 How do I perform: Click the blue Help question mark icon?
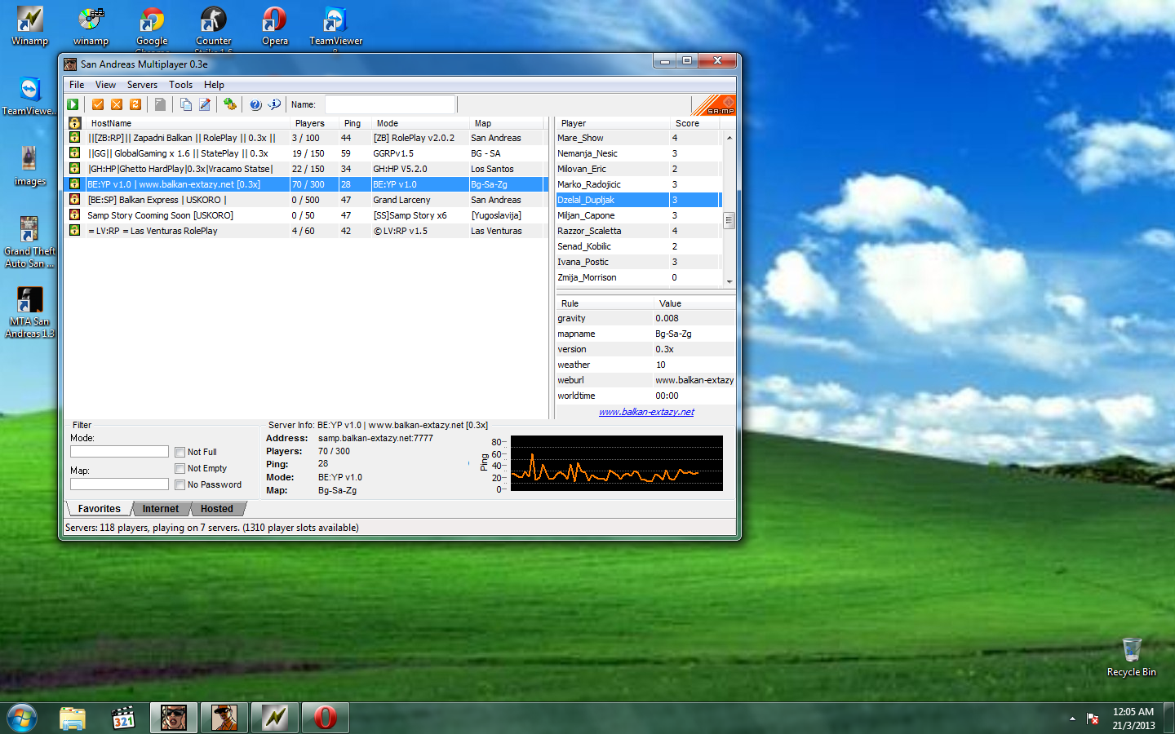[255, 104]
